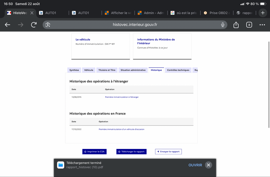Select the 'Titulaire et Titre' tab
The width and height of the screenshot is (270, 177).
tap(107, 70)
